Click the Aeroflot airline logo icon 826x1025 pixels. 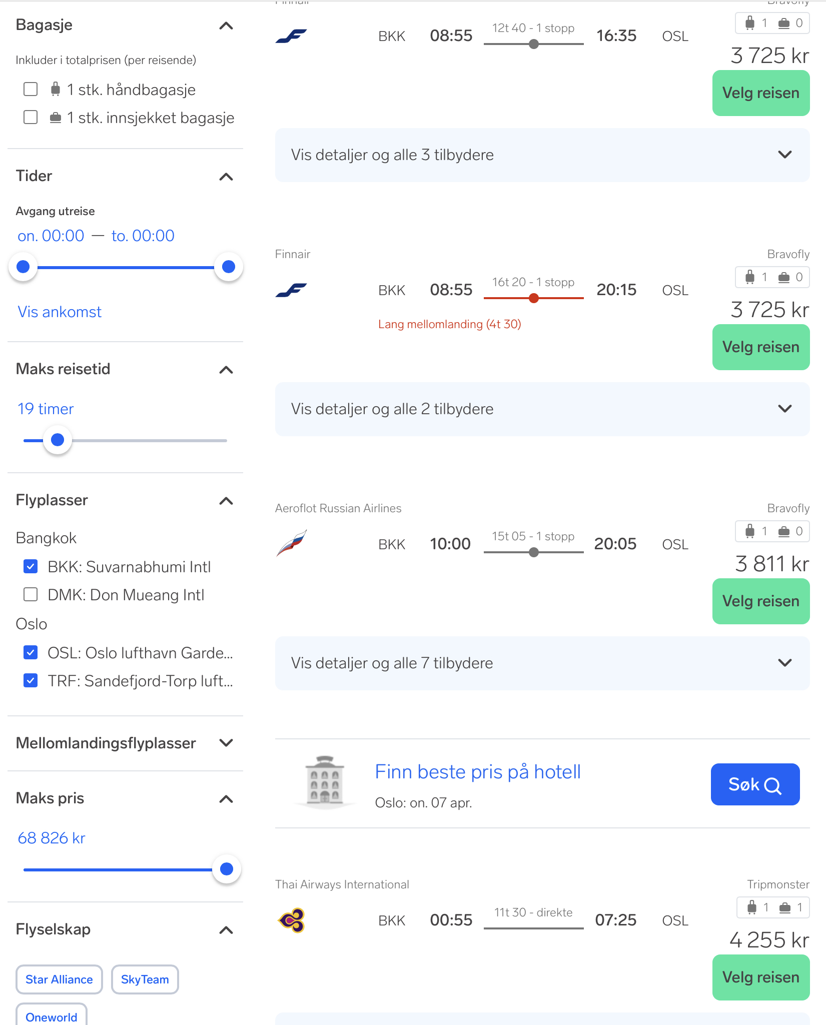pyautogui.click(x=292, y=543)
